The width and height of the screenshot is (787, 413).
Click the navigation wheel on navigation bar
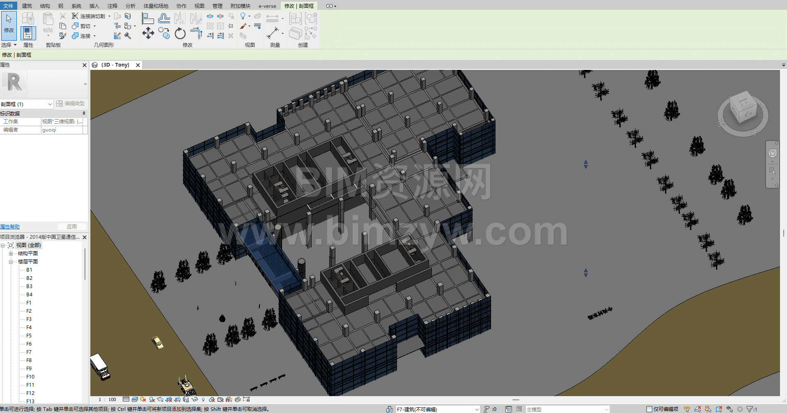pos(772,153)
